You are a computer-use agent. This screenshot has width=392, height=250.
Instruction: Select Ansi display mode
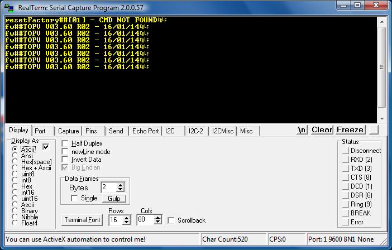15,155
